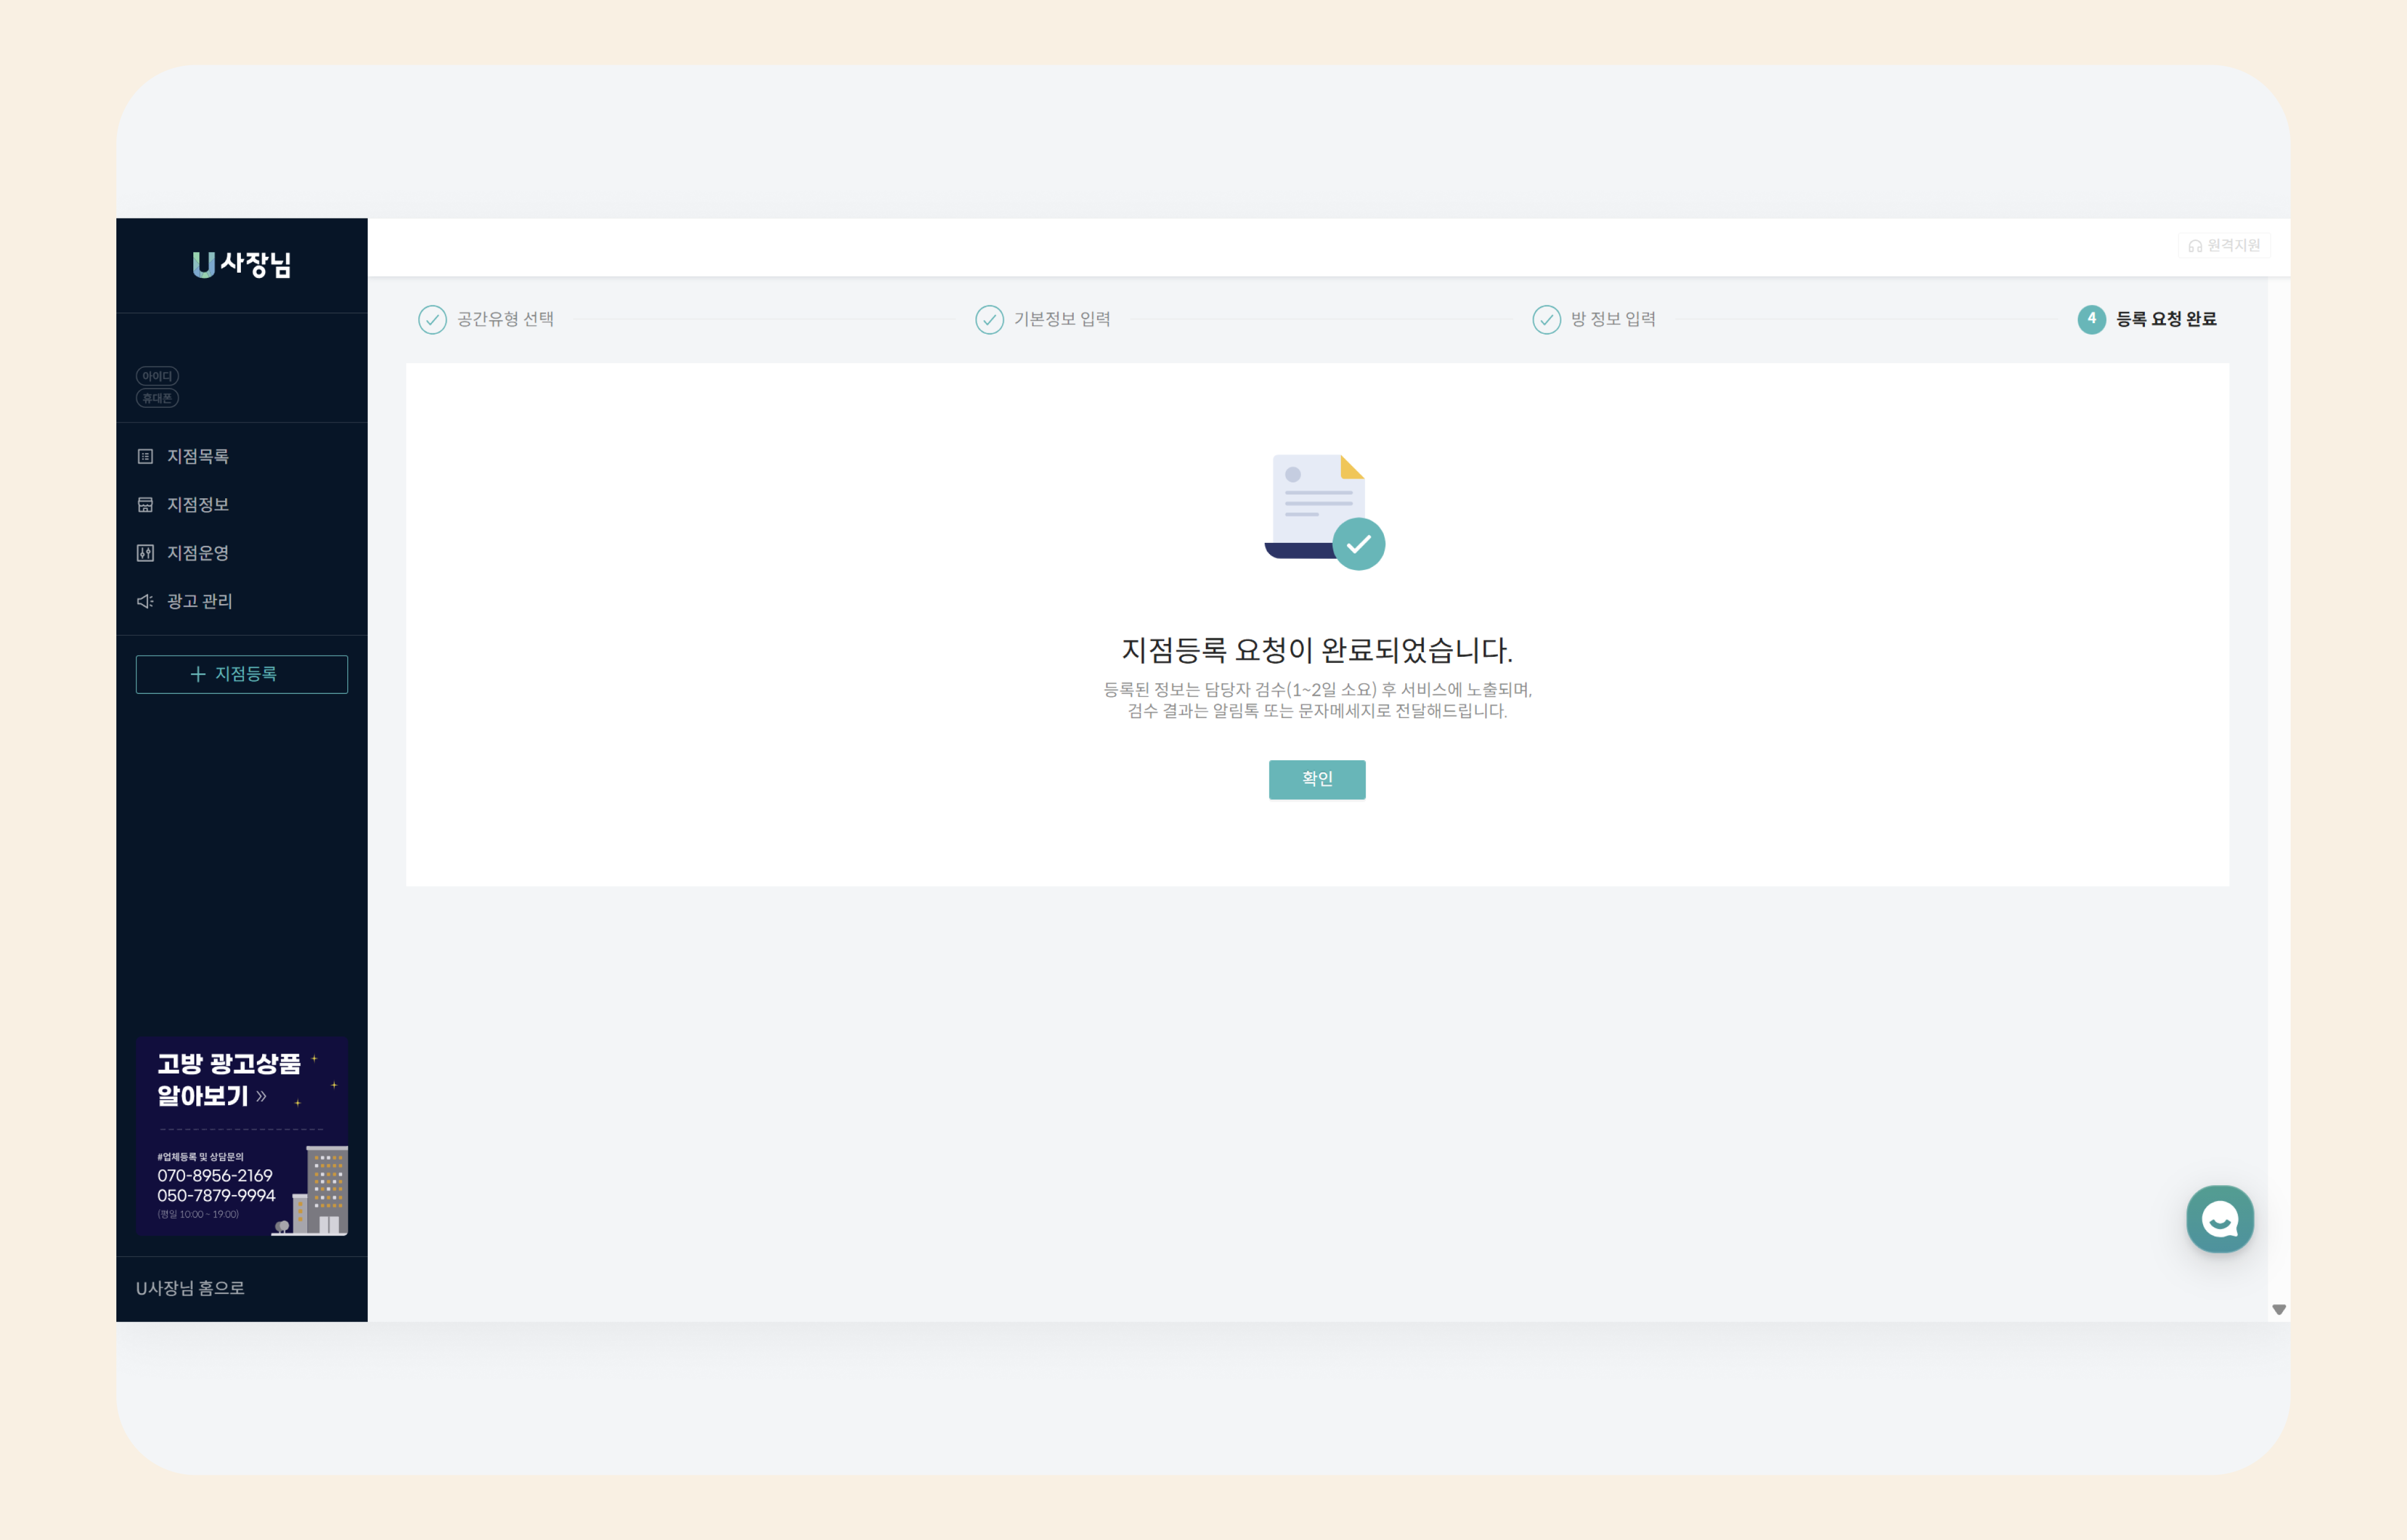The image size is (2407, 1540).
Task: Click the + 지점등록 button
Action: (x=241, y=674)
